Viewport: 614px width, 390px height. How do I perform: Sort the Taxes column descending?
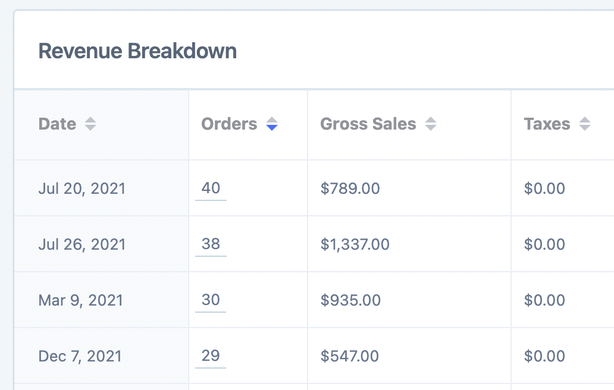click(584, 127)
